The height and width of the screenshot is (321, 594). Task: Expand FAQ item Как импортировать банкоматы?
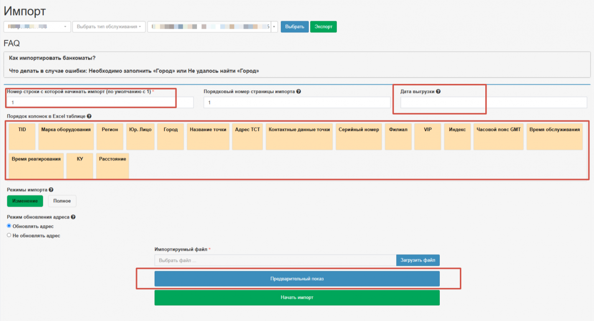tap(52, 58)
